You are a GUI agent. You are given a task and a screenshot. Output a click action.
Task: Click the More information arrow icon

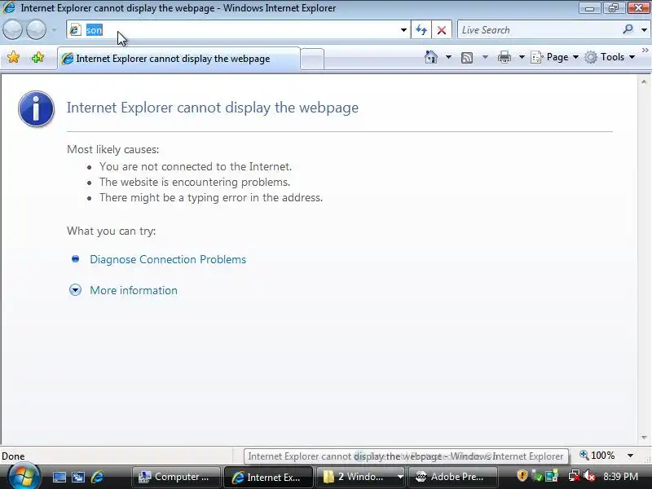pos(75,290)
